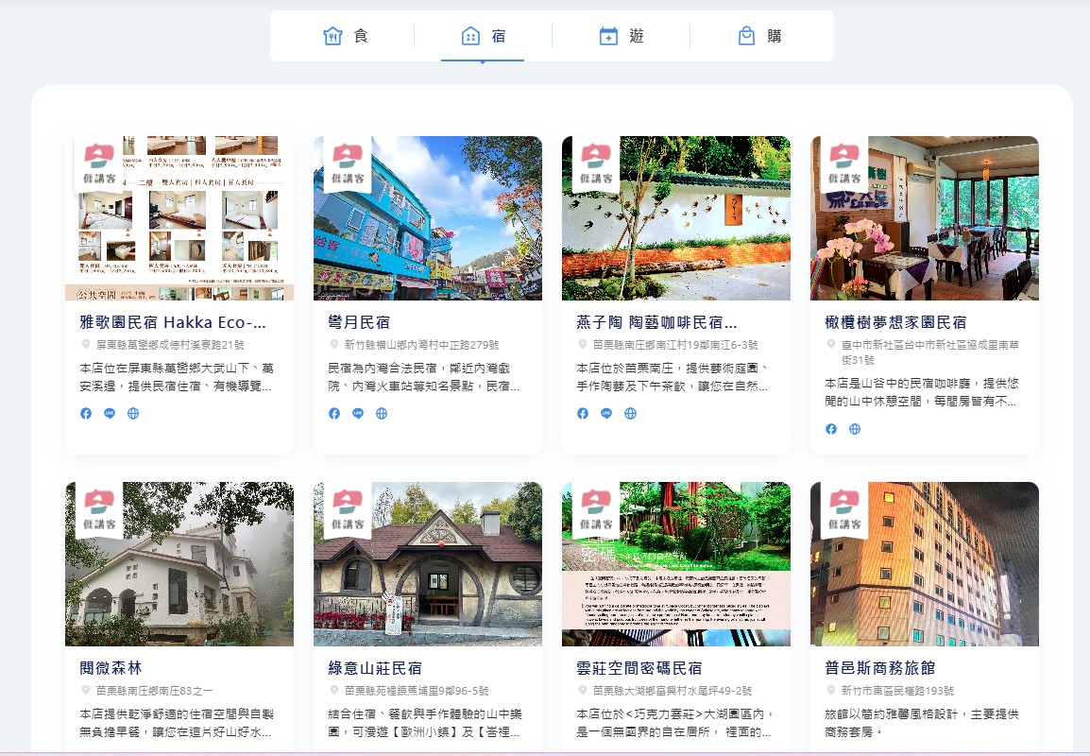
Task: Open Facebook link for 燕子陶 陶藝咖啡民宿
Action: (x=583, y=413)
